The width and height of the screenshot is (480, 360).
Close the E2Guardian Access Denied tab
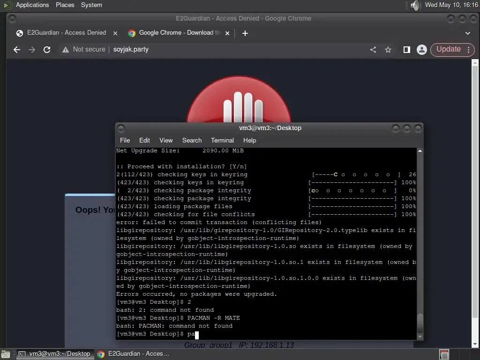[115, 33]
